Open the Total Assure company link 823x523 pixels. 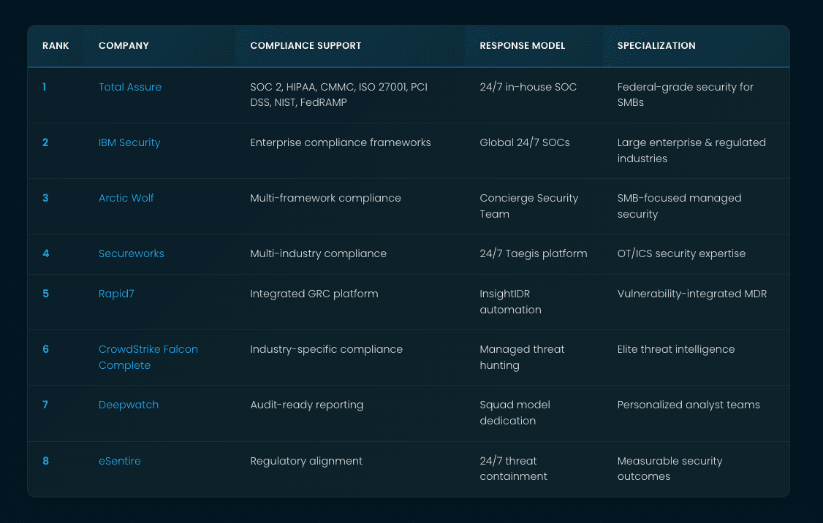click(x=129, y=87)
